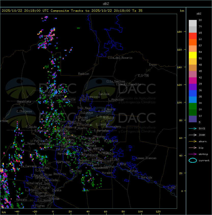Click the cyan 'current' ellipse icon
This screenshot has height=215, width=212.
click(193, 160)
